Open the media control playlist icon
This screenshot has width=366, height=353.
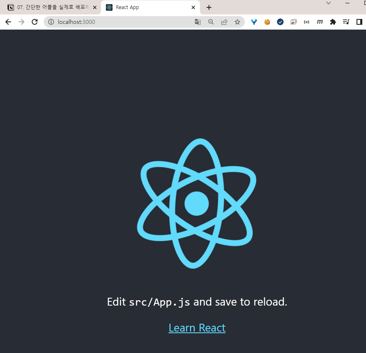346,22
